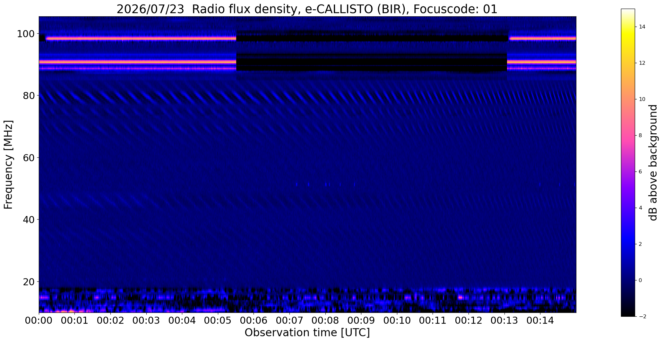Click the colorbar at the 8 dB level
663x342 pixels.
(628, 135)
